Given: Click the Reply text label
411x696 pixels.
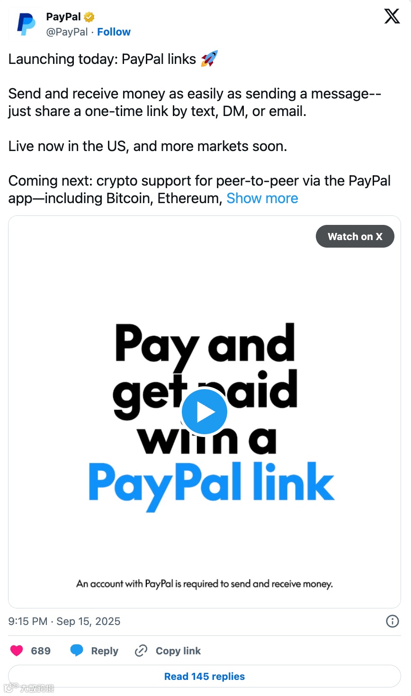Looking at the screenshot, I should coord(105,651).
